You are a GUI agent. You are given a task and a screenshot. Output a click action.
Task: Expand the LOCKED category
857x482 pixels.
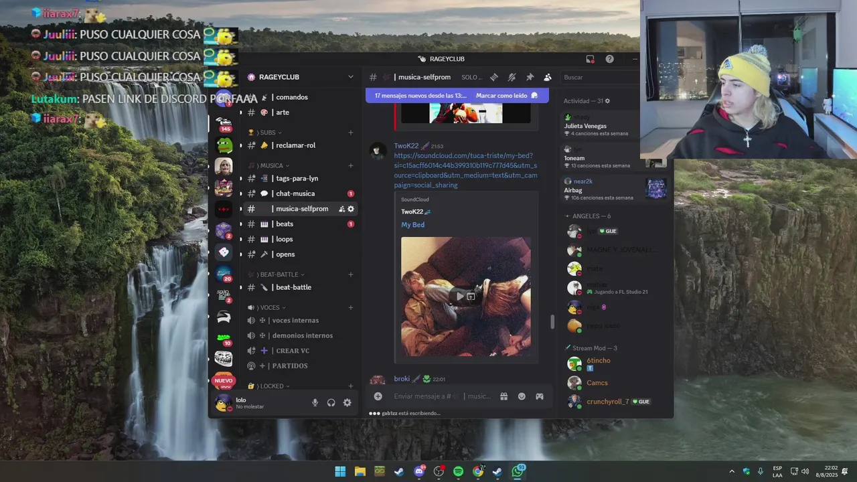tap(269, 386)
